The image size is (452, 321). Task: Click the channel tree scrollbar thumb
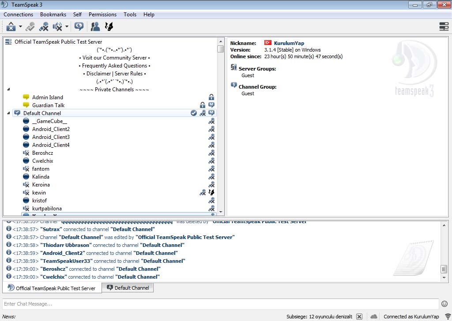[x=221, y=49]
